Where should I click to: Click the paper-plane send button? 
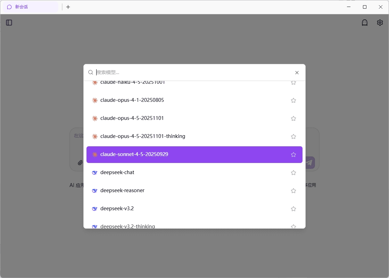pos(310,163)
